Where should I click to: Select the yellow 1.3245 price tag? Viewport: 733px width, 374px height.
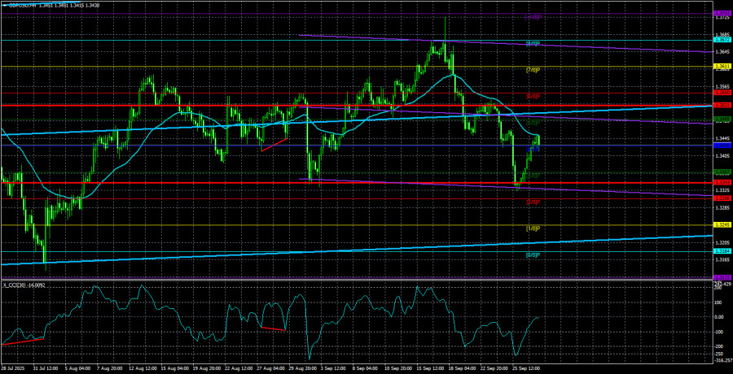click(x=722, y=224)
